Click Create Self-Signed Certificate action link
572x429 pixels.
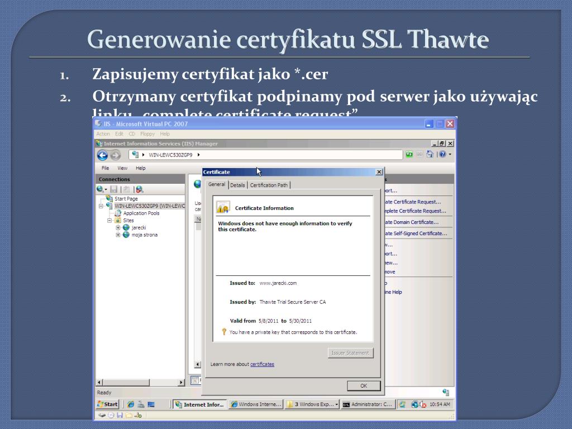[x=416, y=233]
